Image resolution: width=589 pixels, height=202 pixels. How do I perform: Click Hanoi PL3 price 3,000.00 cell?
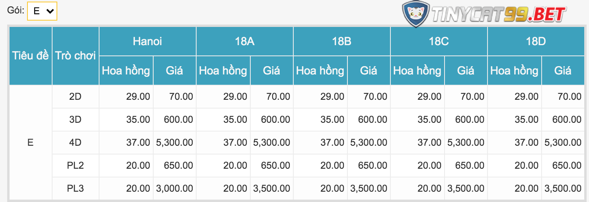[x=175, y=188]
